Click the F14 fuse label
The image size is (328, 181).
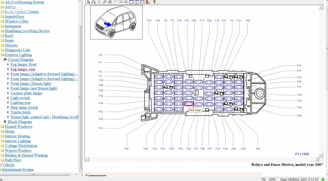[299, 65]
